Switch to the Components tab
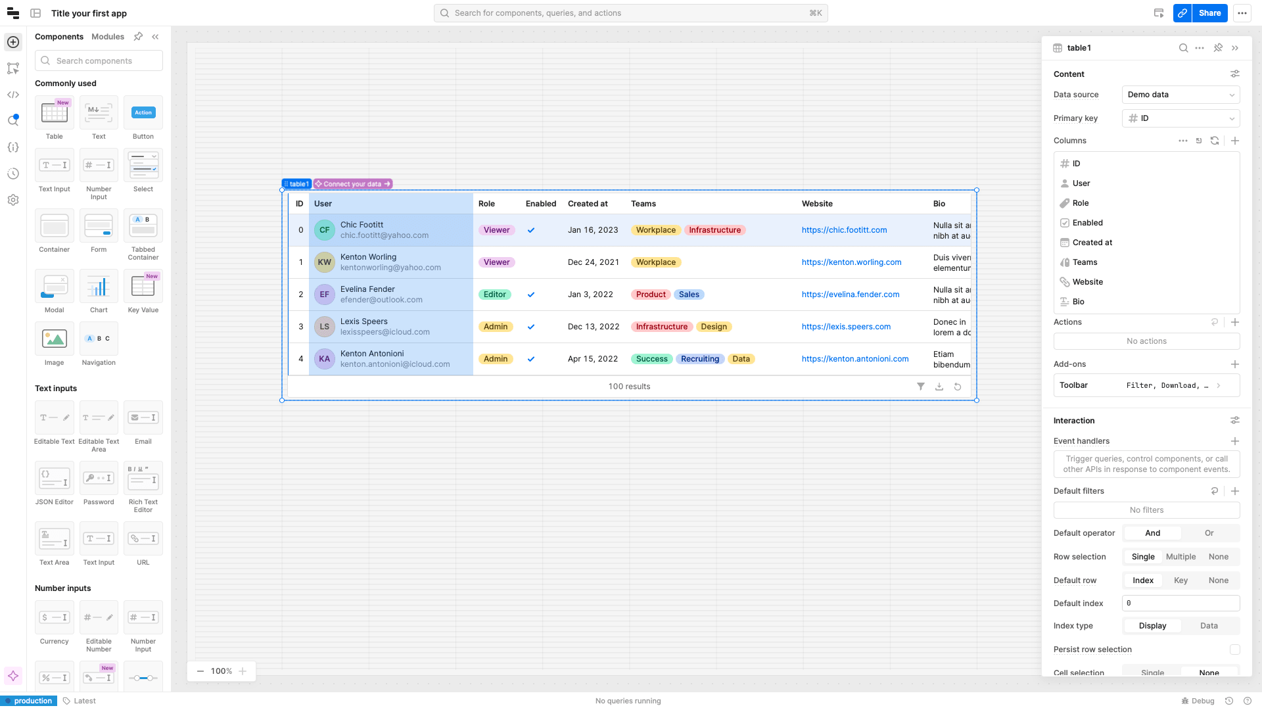This screenshot has height=710, width=1262. click(x=59, y=37)
